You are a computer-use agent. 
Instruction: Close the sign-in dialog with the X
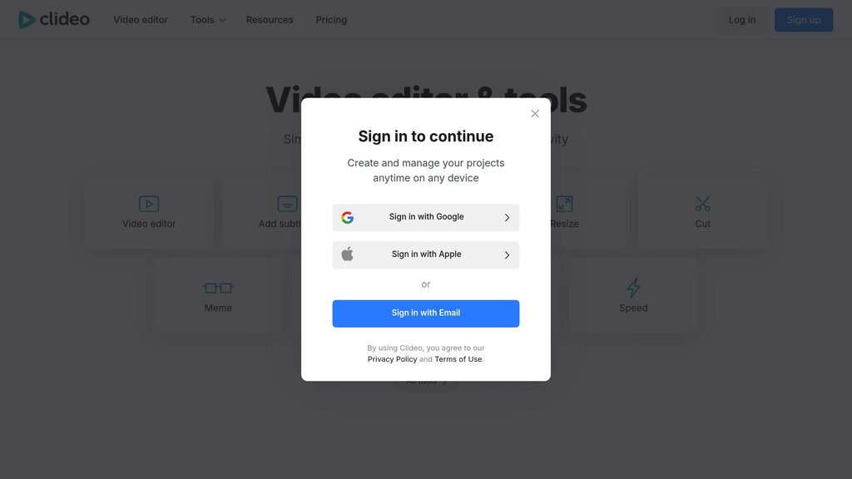click(535, 113)
